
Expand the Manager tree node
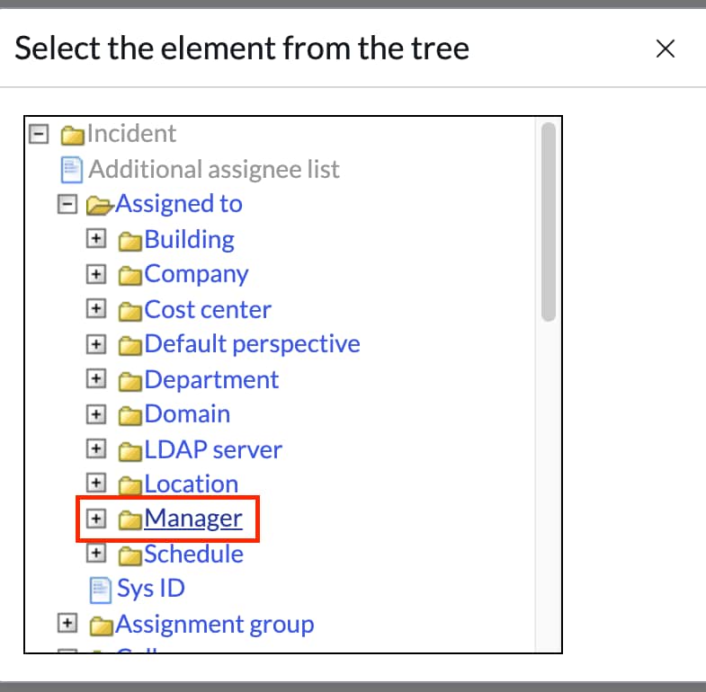[x=95, y=519]
